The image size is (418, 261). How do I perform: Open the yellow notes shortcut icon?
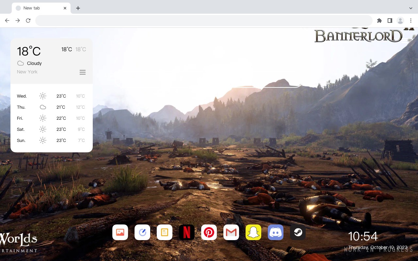165,232
